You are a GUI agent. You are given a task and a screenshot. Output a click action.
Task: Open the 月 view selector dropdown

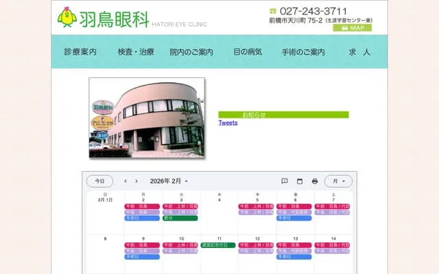click(338, 181)
